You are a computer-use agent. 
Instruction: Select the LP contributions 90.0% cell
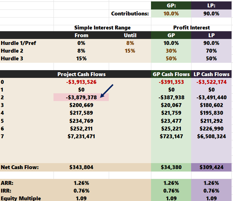[211, 14]
